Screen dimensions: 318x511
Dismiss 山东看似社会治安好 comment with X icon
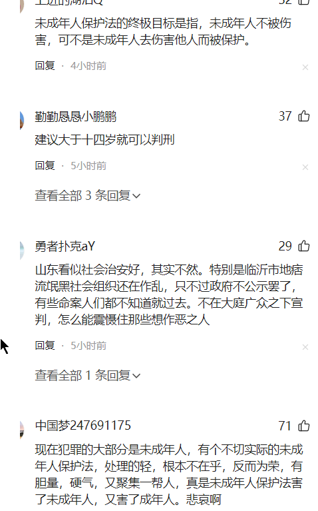click(305, 347)
